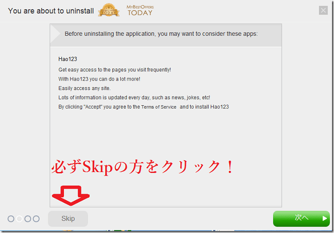Close the uninstall dialog with the X
Screen dimensions: 334x233
coord(323,10)
